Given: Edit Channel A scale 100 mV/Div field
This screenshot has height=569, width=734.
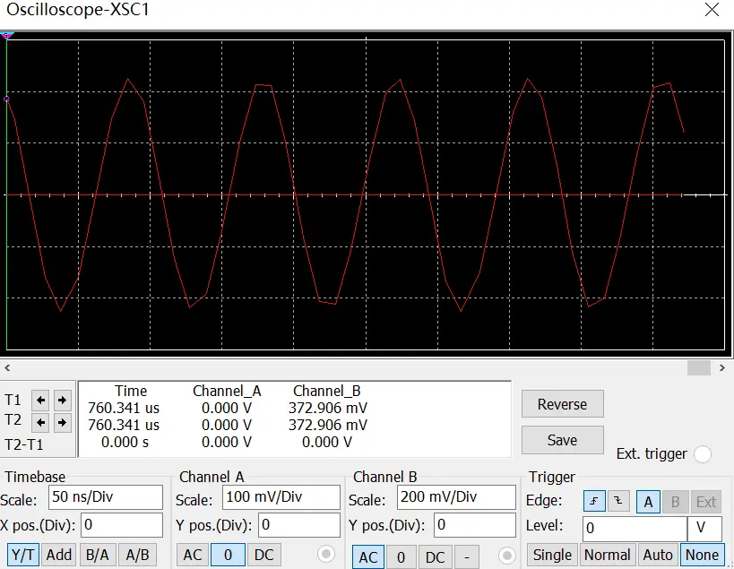Looking at the screenshot, I should 281,497.
